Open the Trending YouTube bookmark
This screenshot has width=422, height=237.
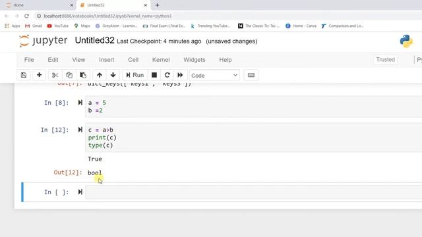pos(210,26)
